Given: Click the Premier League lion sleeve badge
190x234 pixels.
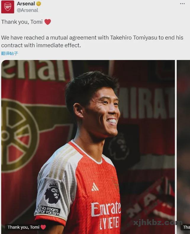Looking at the screenshot, I should [x=52, y=194].
